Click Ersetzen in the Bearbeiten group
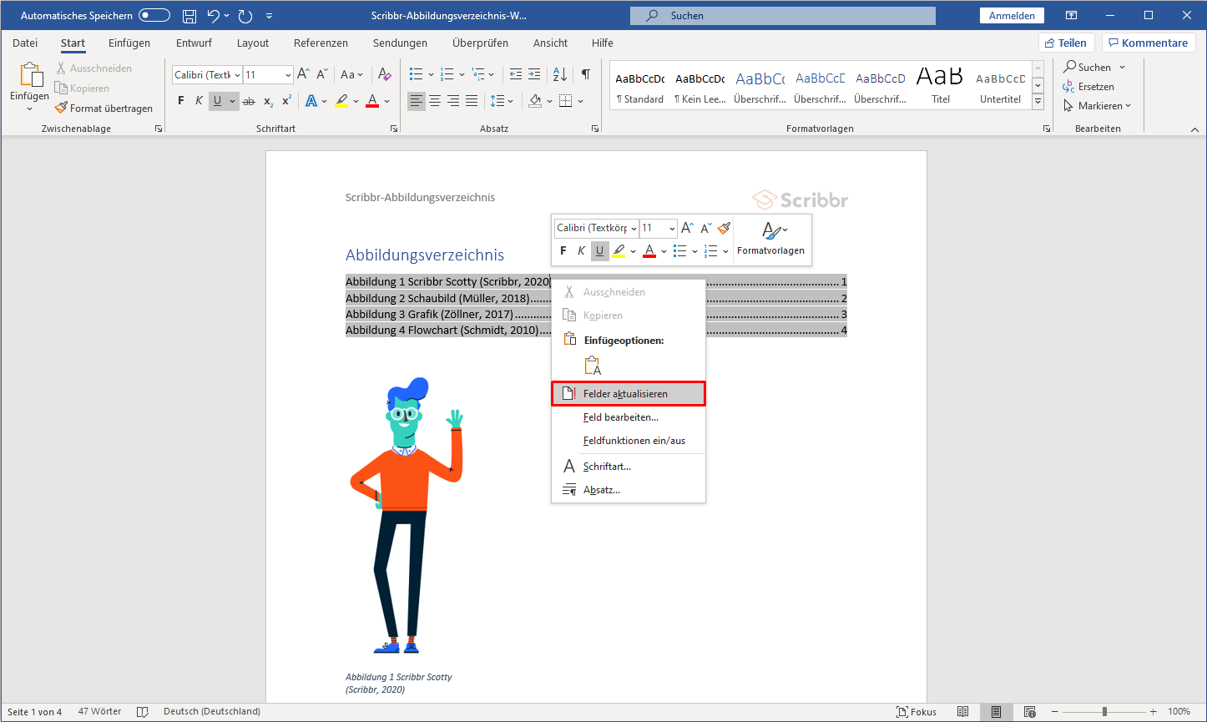 click(1088, 87)
